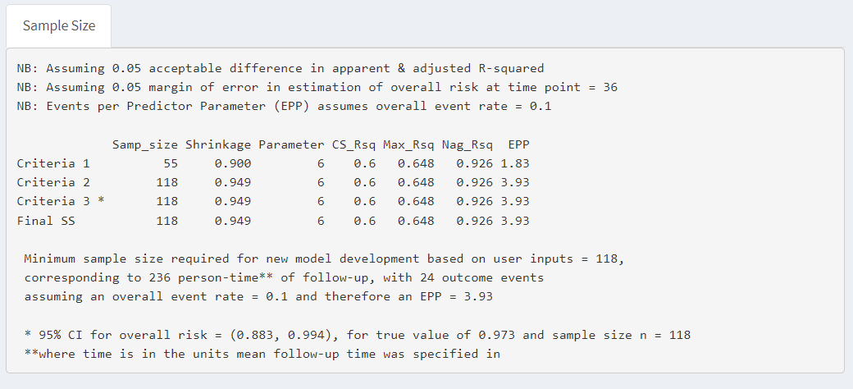Viewport: 853px width, 389px height.
Task: Click the Shrinkage column header
Action: coord(218,144)
